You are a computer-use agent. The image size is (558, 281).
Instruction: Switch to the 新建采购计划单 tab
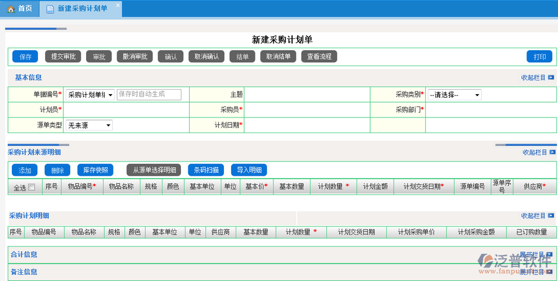pyautogui.click(x=82, y=9)
